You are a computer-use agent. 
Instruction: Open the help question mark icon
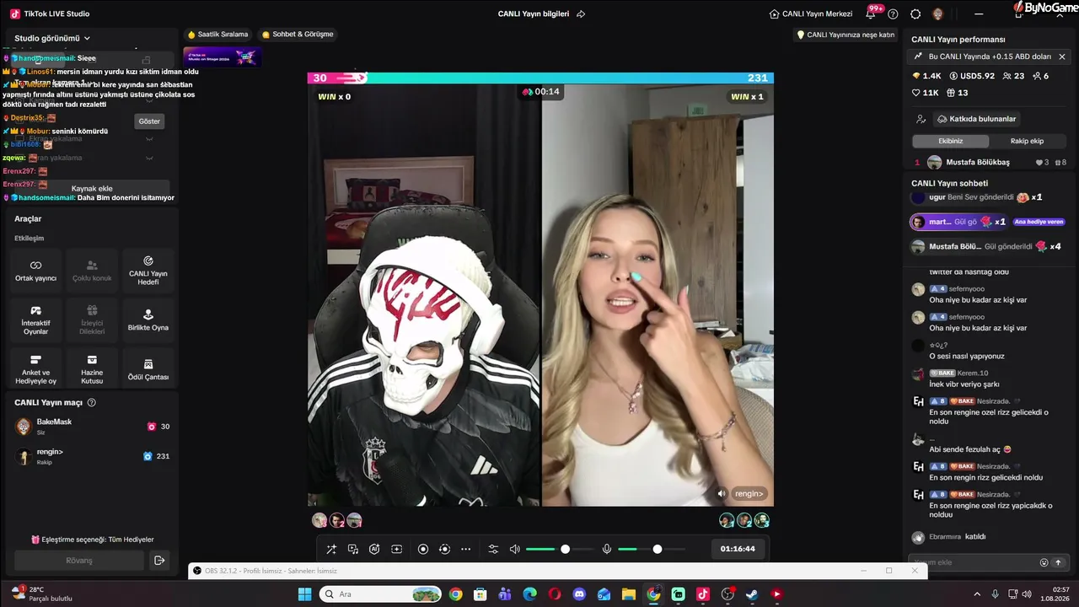pyautogui.click(x=893, y=14)
